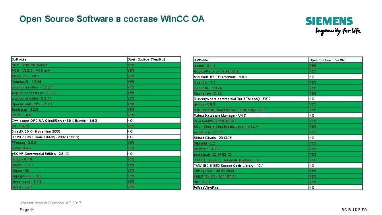Click the 'OpenCV - 3.1' cell
This screenshot has width=382, height=215.
[x=251, y=82]
